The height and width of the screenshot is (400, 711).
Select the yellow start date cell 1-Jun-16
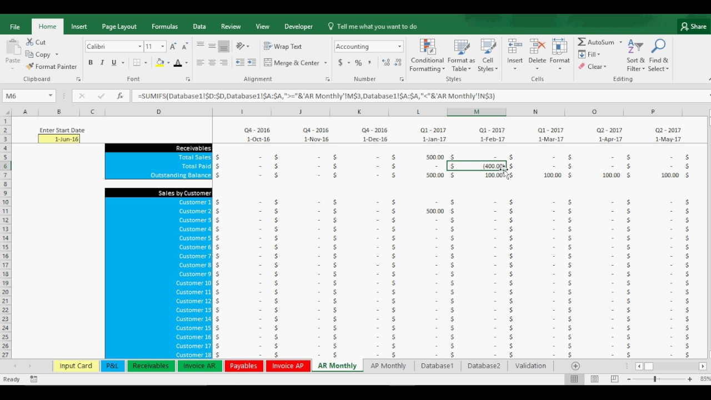[x=59, y=139]
